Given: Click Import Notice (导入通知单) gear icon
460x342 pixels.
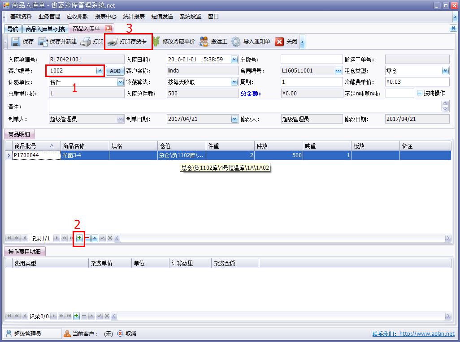Looking at the screenshot, I should 236,42.
